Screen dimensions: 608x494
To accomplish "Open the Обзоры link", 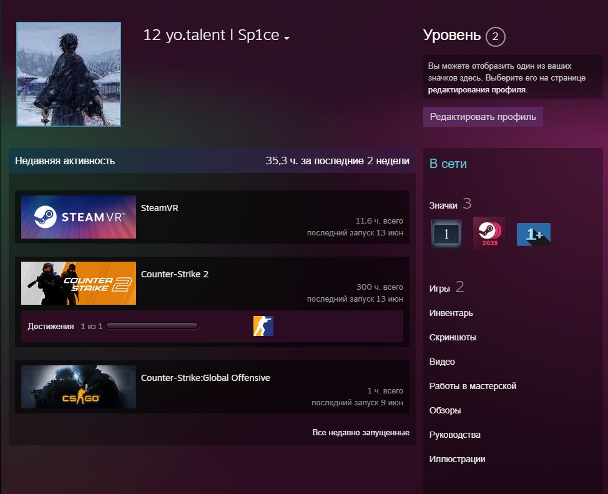I will (x=444, y=410).
